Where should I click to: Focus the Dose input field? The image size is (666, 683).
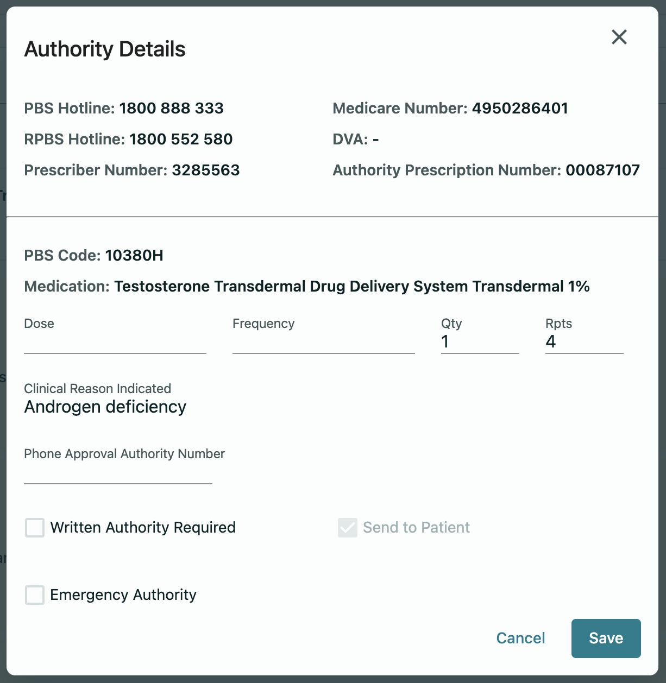coord(115,342)
